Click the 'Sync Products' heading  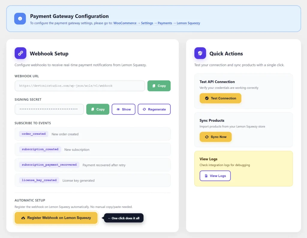212,120
